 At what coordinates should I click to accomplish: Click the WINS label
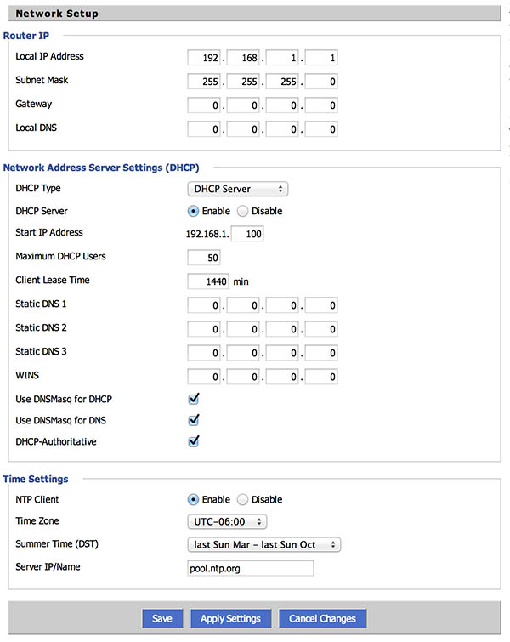pyautogui.click(x=27, y=376)
